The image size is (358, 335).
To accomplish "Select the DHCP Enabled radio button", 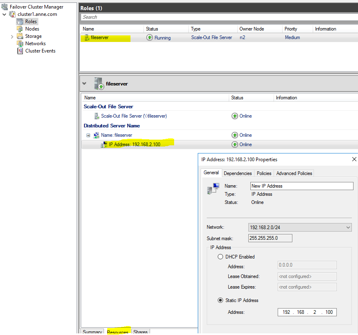I will click(x=220, y=257).
